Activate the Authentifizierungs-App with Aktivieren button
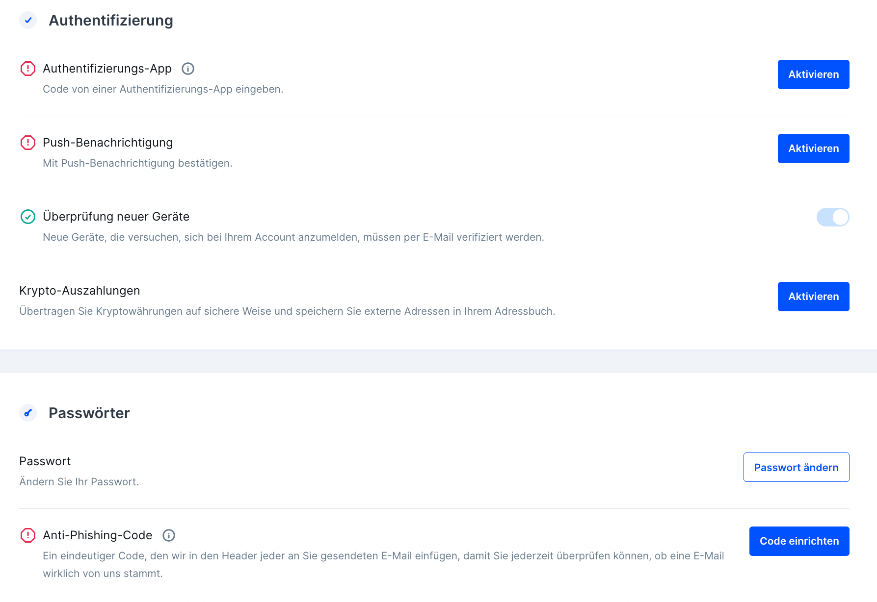 coord(813,75)
